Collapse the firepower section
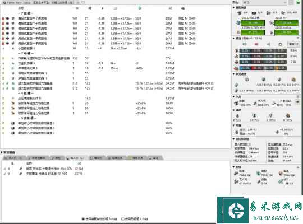The height and width of the screenshot is (224, 303). (x=233, y=97)
